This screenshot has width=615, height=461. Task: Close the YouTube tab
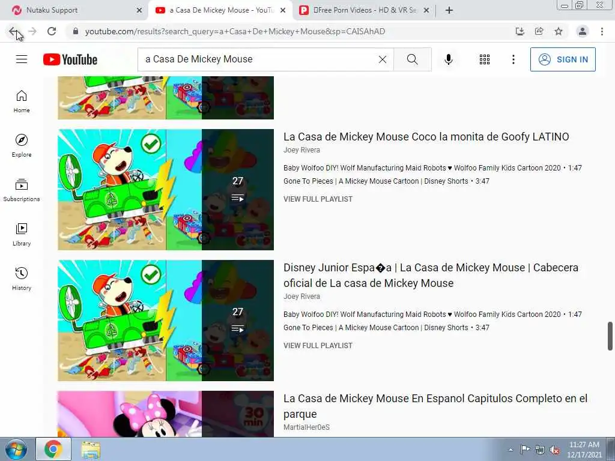[283, 10]
